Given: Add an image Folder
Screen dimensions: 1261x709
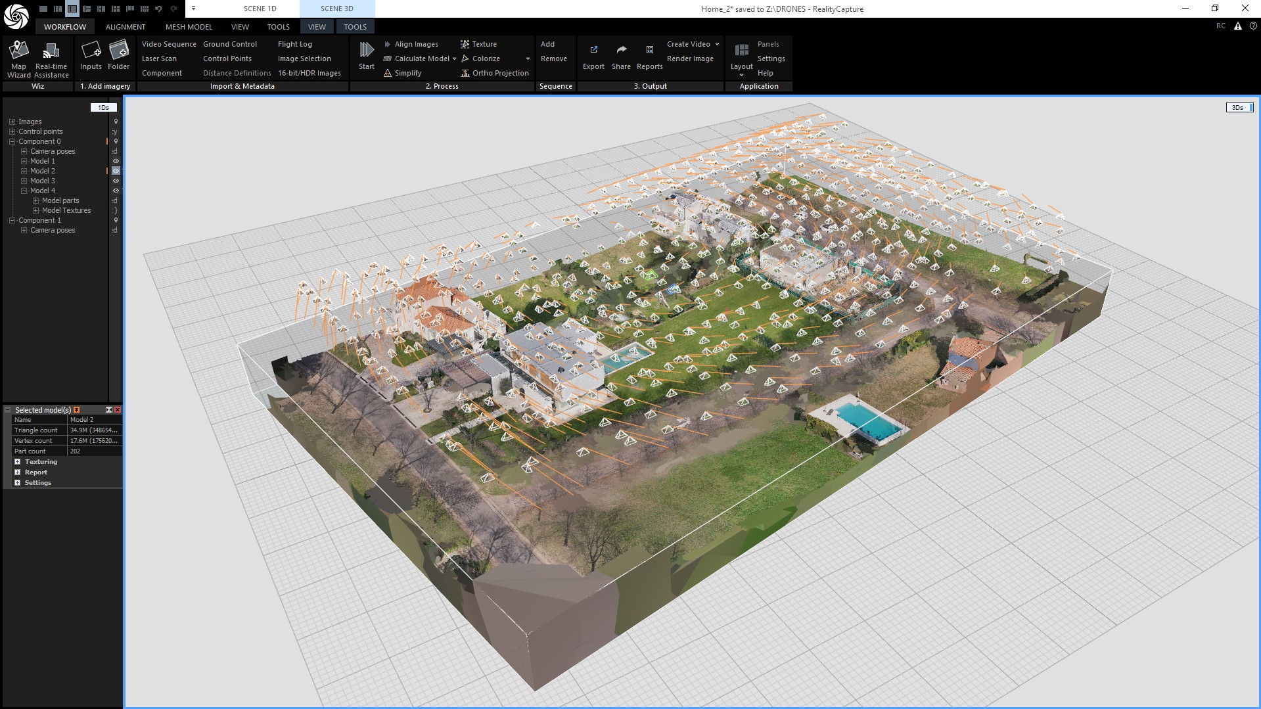Looking at the screenshot, I should pos(119,55).
